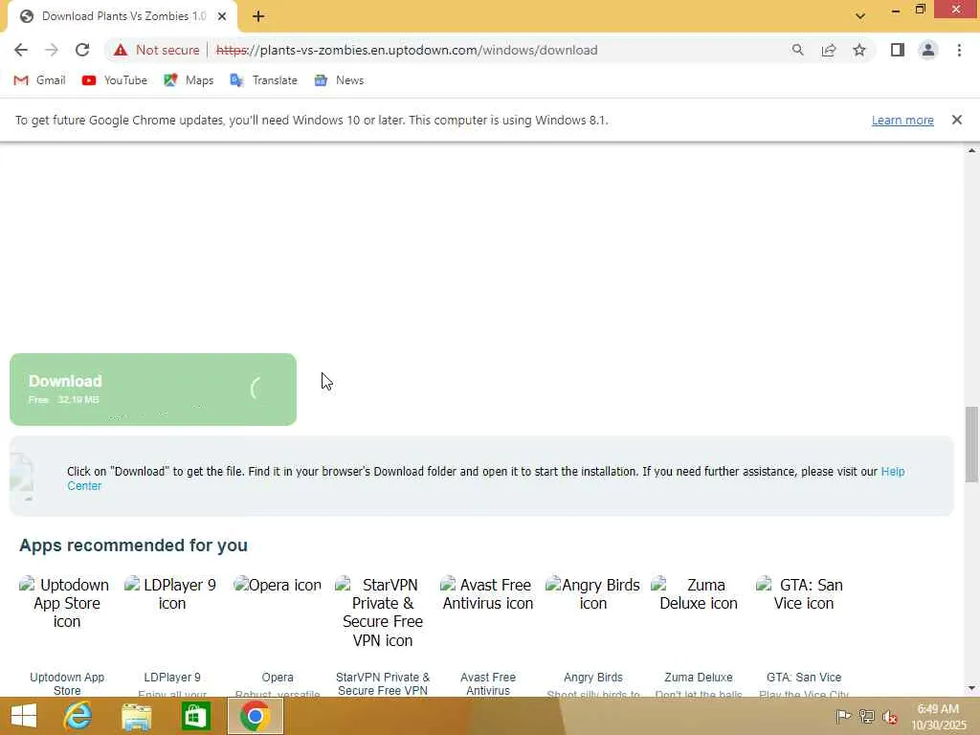Open the Chrome side panel

(x=898, y=50)
